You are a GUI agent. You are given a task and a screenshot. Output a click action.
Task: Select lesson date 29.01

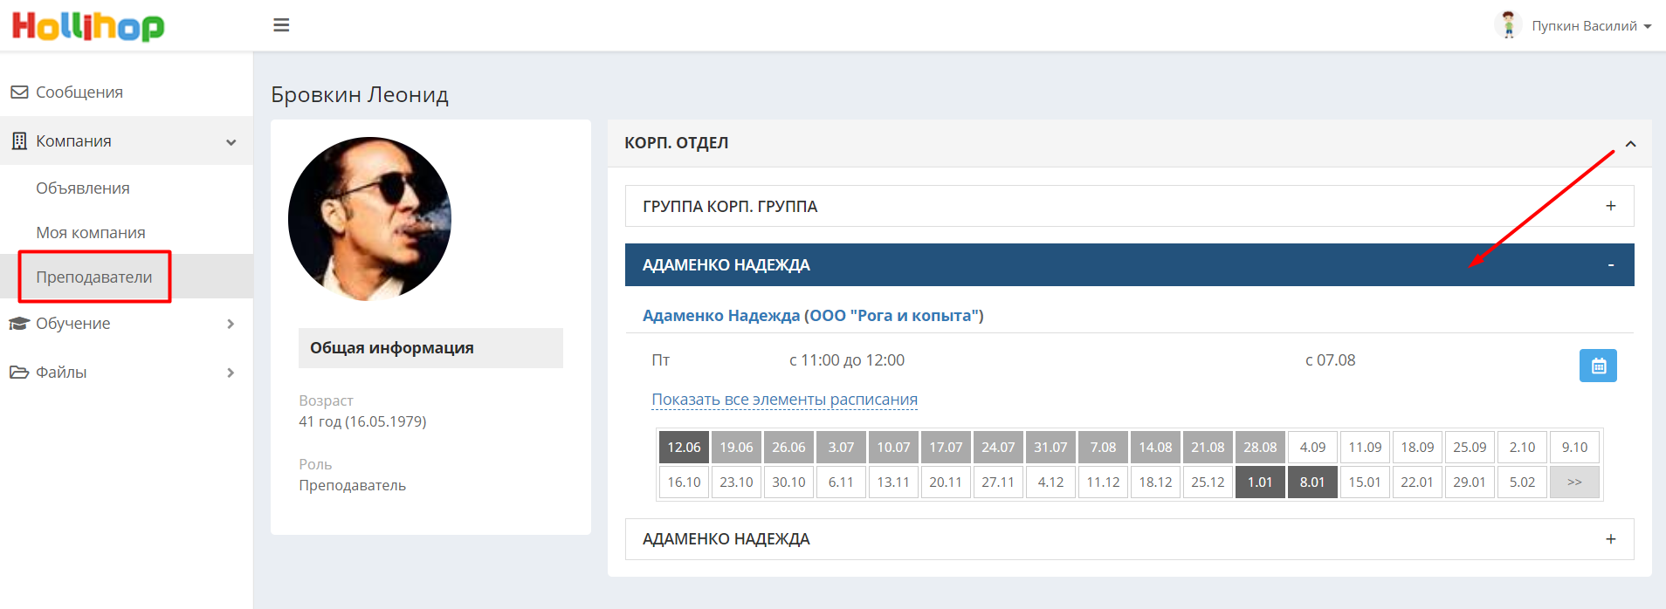tap(1470, 482)
